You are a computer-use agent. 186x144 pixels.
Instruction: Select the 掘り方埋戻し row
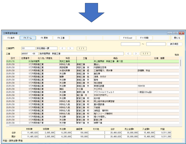click(x=92, y=117)
